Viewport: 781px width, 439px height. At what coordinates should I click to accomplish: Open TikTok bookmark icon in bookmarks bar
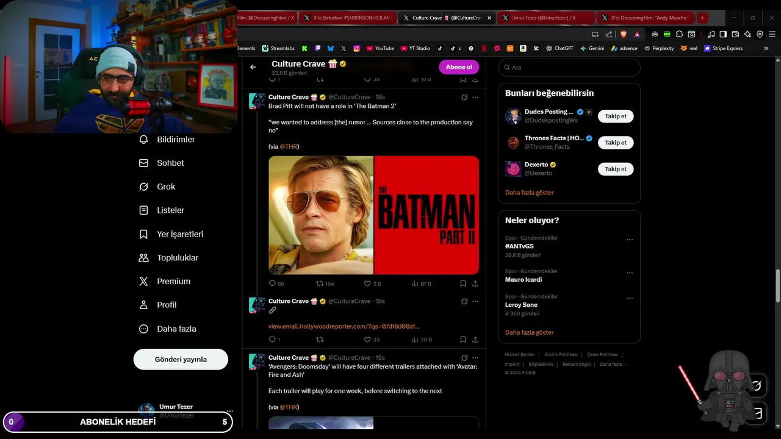[440, 48]
